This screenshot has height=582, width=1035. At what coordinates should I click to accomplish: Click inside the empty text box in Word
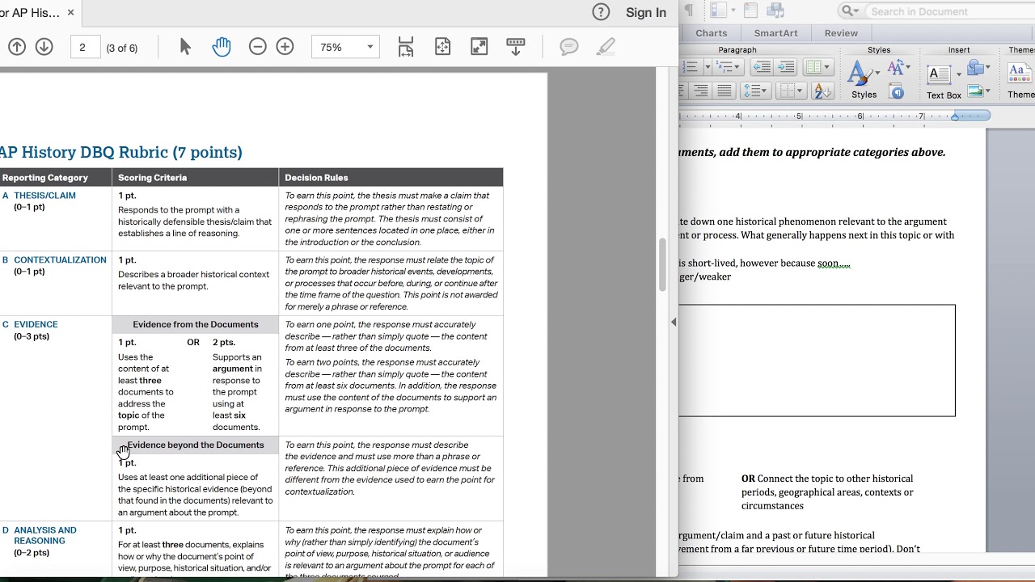pyautogui.click(x=817, y=361)
